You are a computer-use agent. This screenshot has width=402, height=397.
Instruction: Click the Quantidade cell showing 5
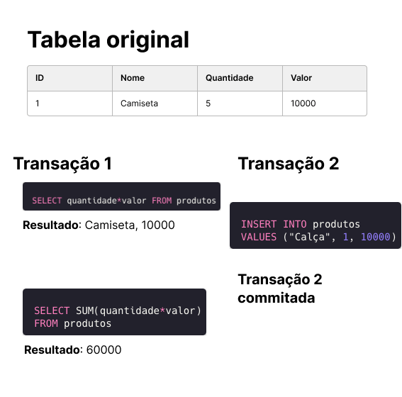pos(240,104)
